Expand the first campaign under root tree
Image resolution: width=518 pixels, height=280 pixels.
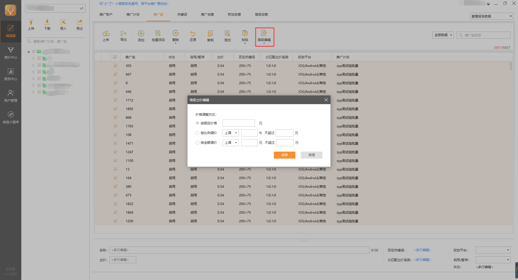[x=34, y=58]
